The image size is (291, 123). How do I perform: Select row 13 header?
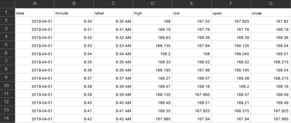(7, 110)
